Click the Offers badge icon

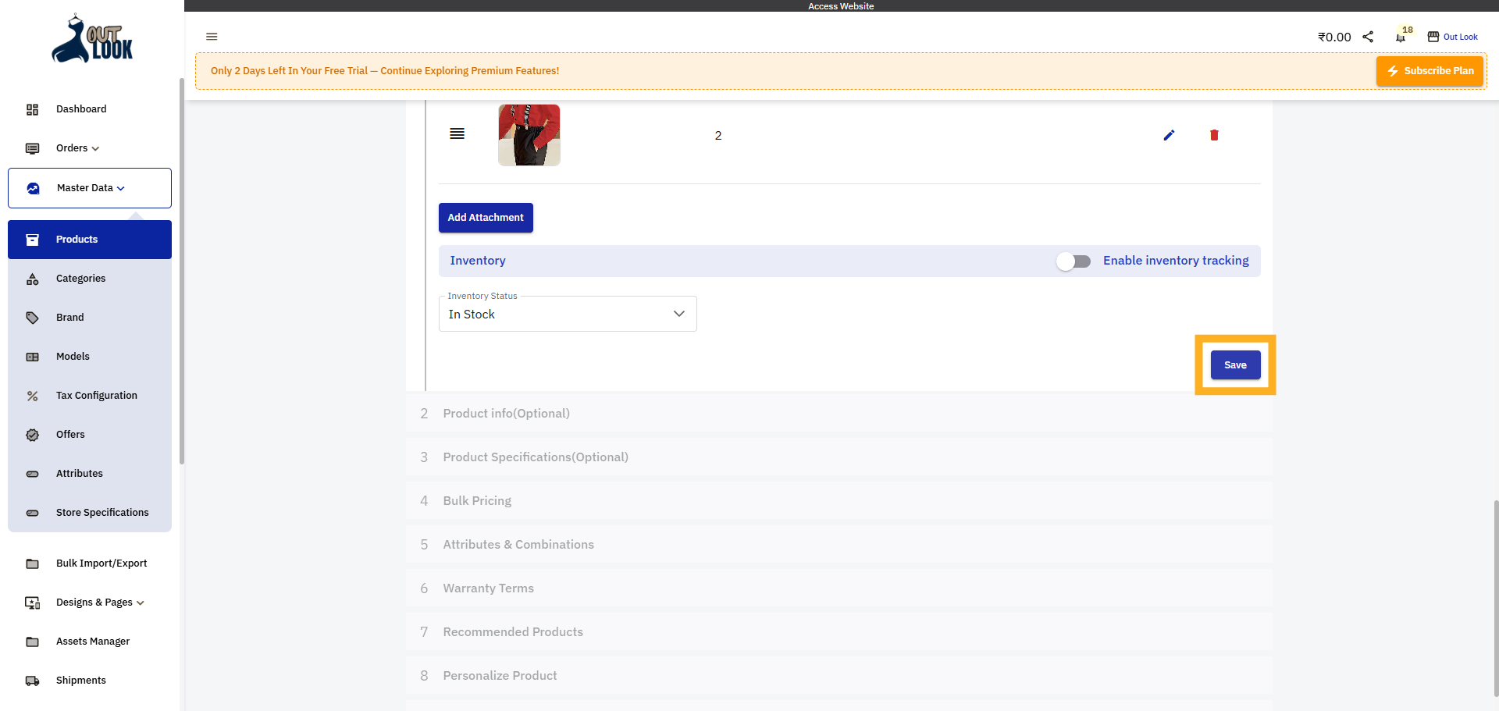[x=32, y=435]
